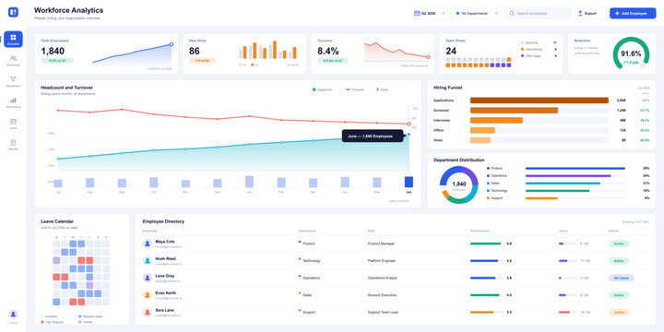The image size is (664, 332).
Task: Click Sara Lane's avatar
Action: (147, 312)
